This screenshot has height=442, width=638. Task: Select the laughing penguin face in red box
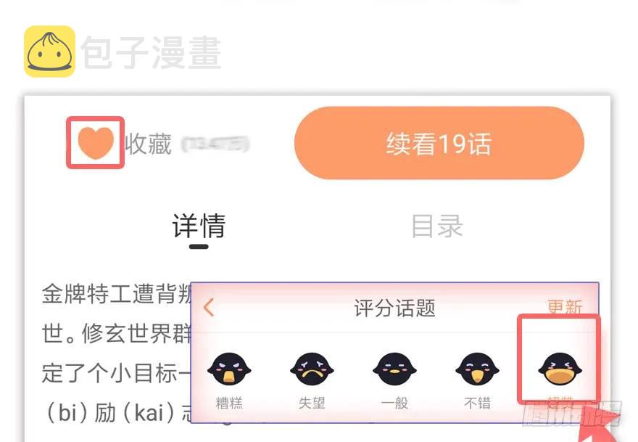point(560,369)
